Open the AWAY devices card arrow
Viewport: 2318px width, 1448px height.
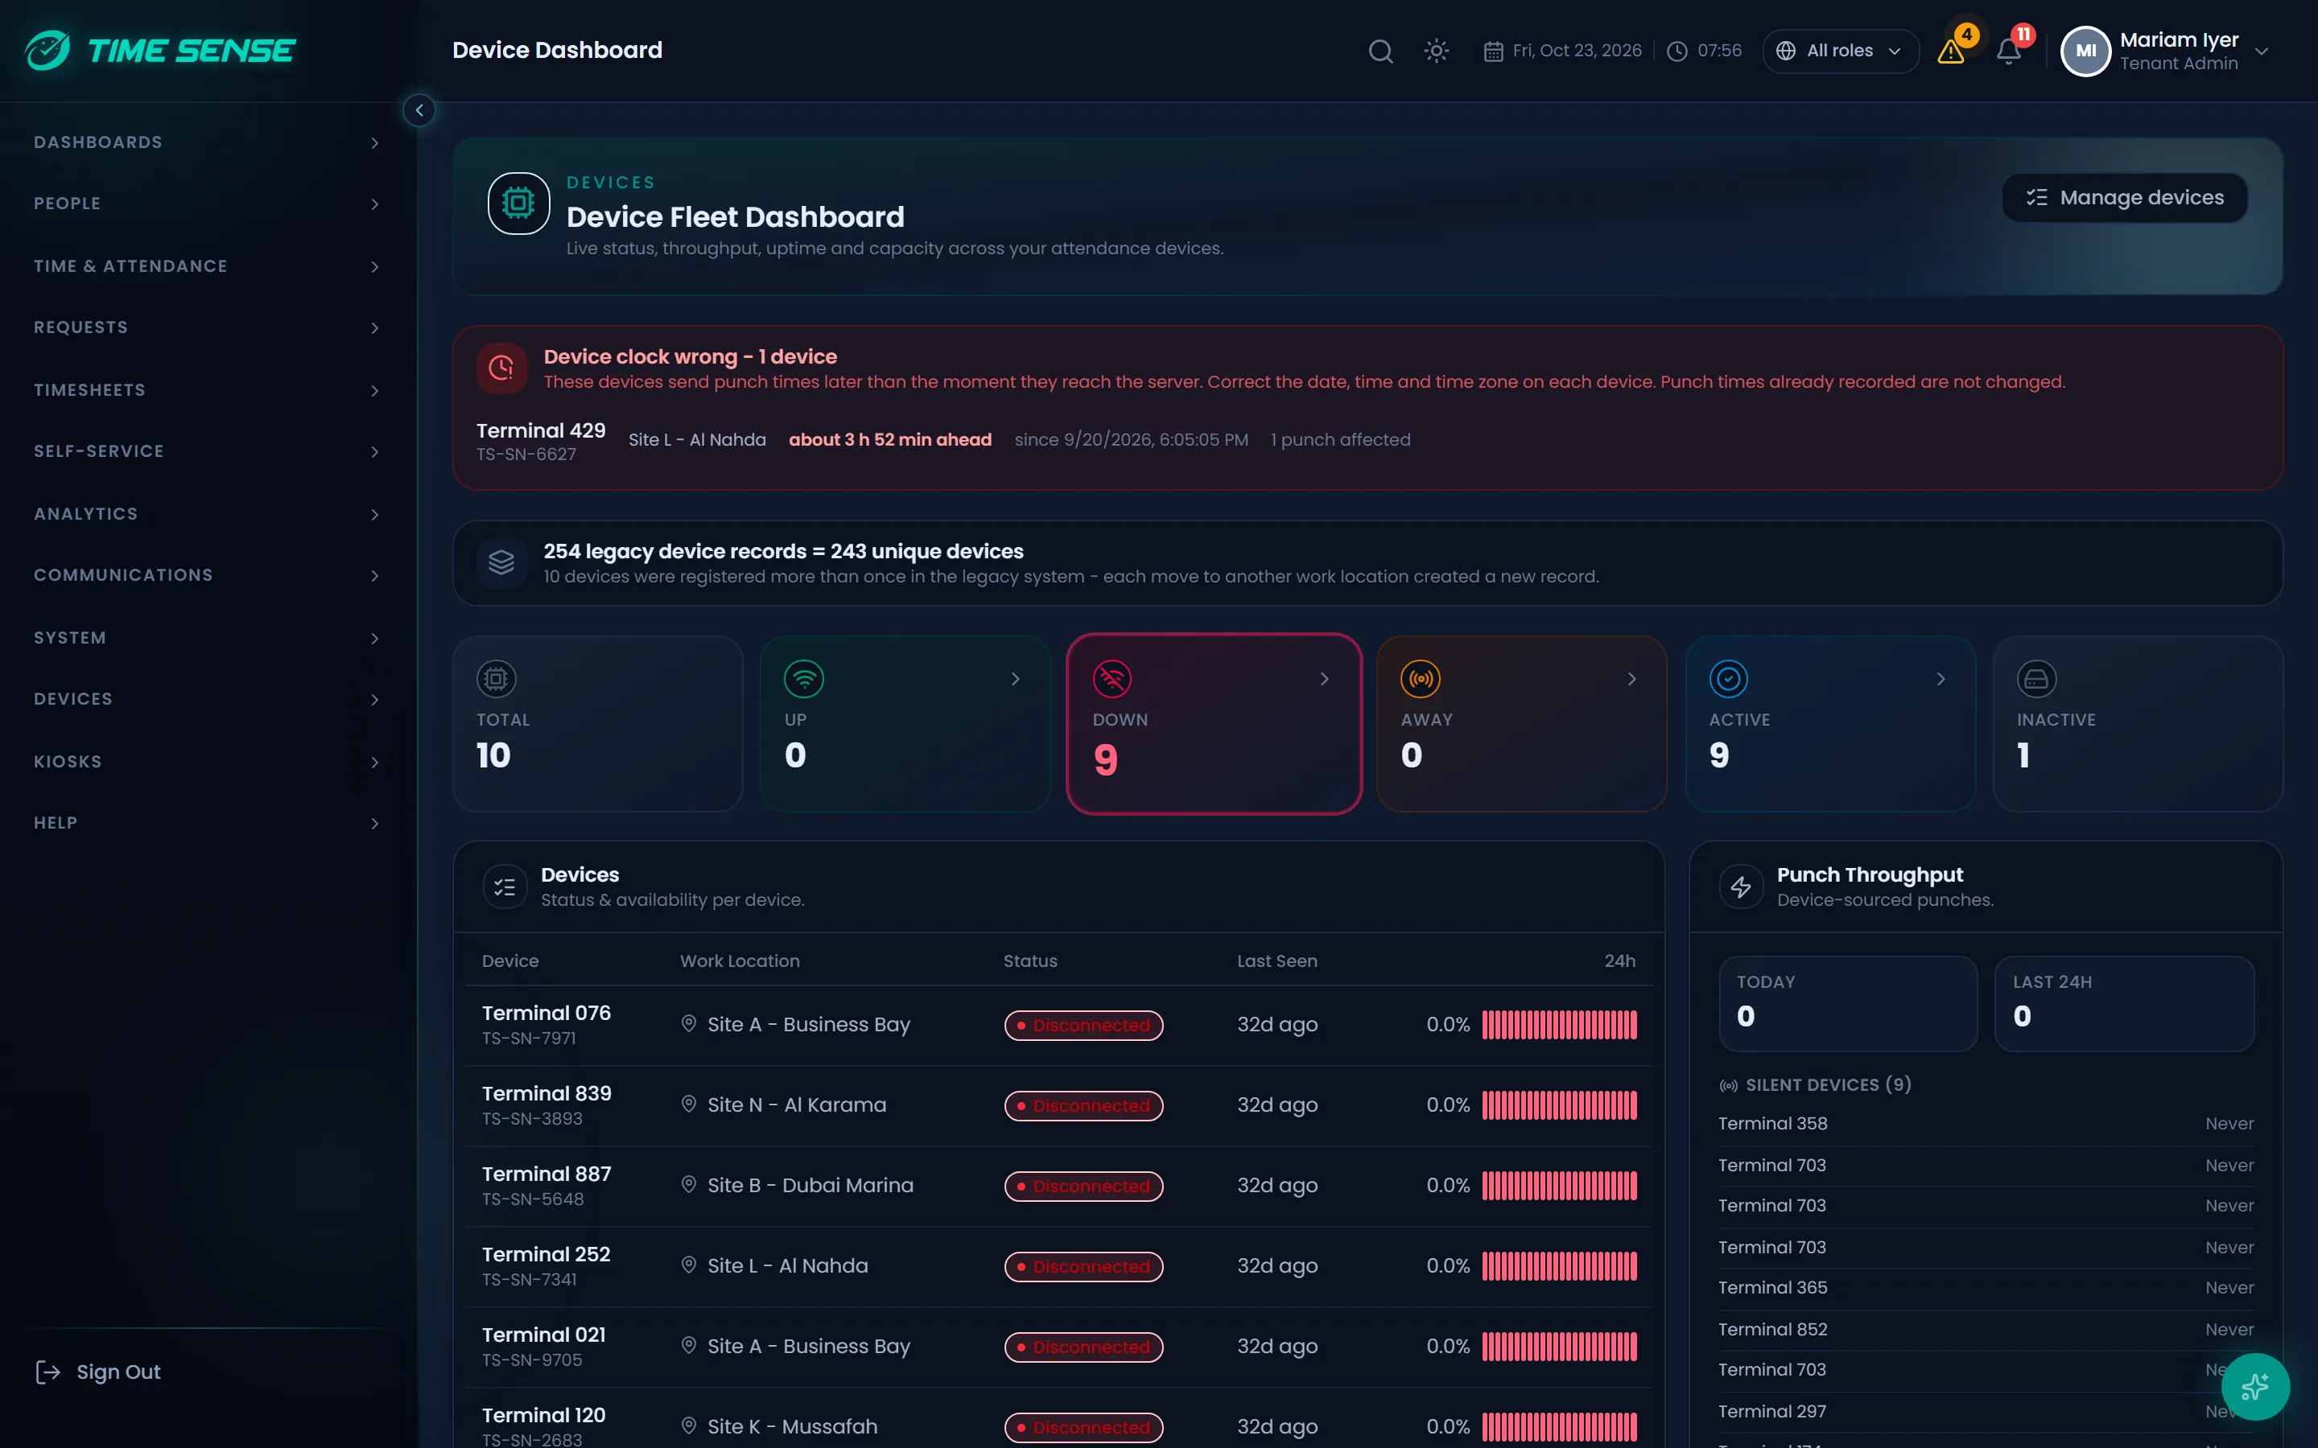[1632, 679]
